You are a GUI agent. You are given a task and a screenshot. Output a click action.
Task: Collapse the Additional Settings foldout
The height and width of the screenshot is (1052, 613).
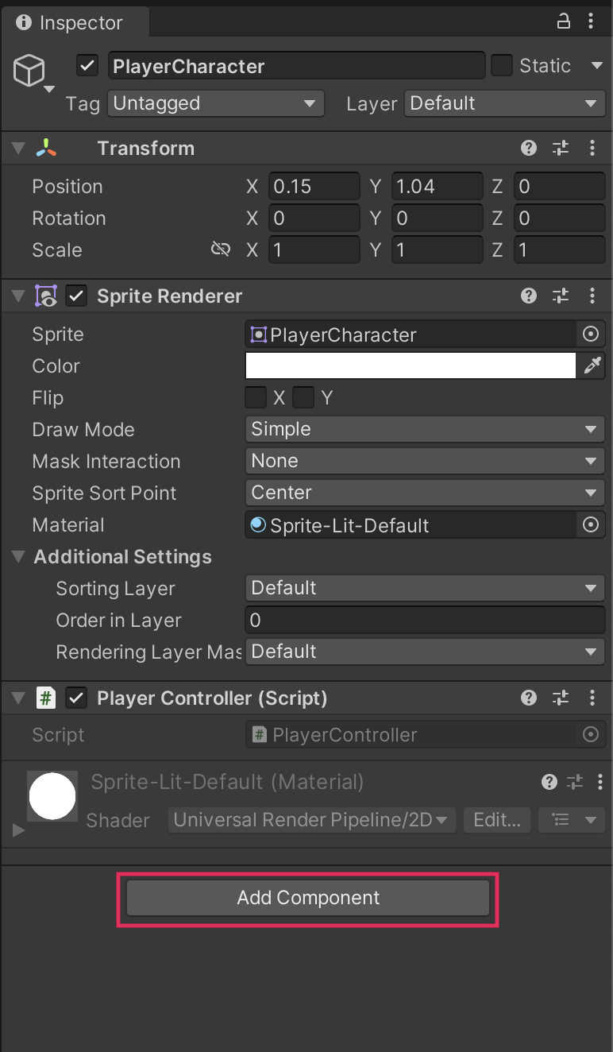tap(19, 556)
